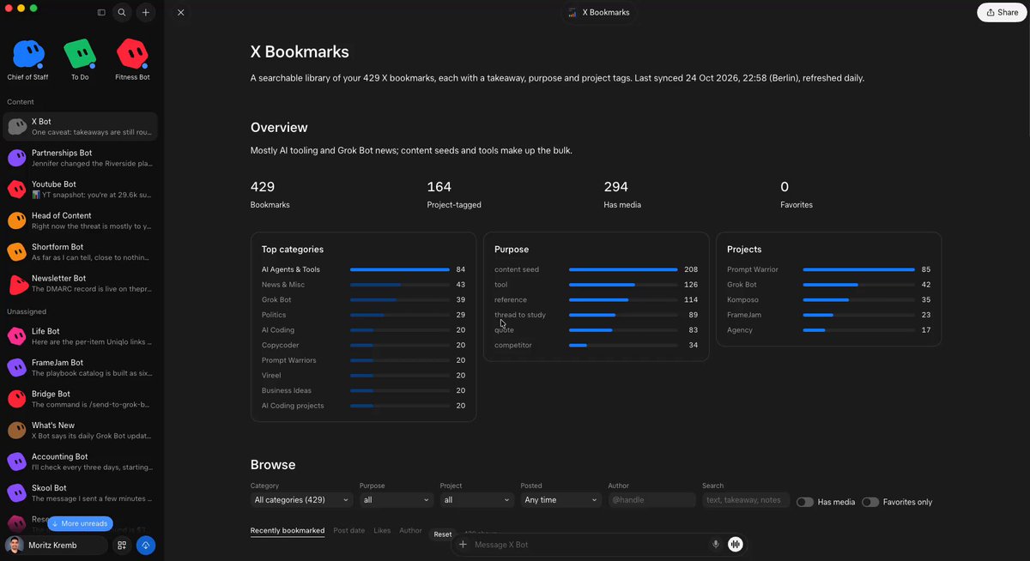Open the Chief of Staff pinned bot
The image size is (1030, 561).
[27, 60]
